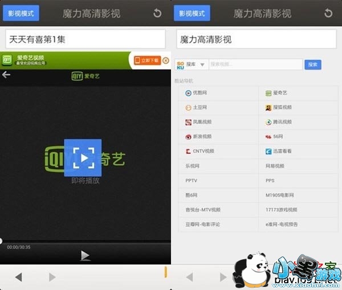Click the video progress slider knob
This screenshot has height=290, width=342.
pyautogui.click(x=1, y=241)
